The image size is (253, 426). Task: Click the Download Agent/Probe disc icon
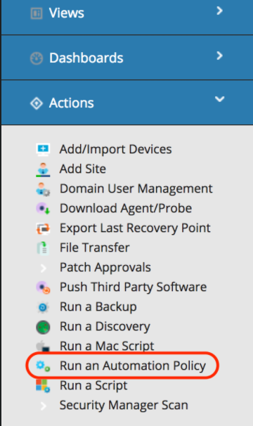(43, 209)
